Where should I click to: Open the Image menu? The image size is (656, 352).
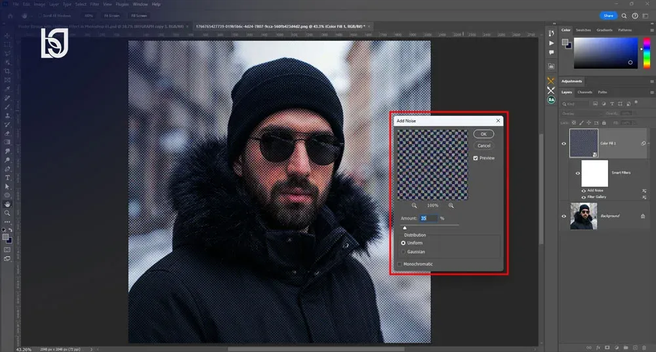(x=39, y=4)
